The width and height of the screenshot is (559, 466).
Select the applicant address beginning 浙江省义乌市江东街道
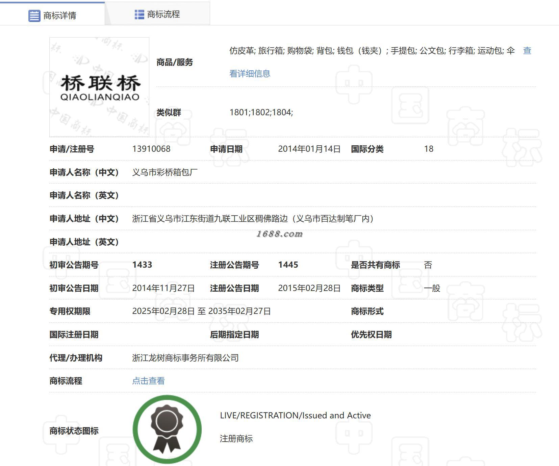[253, 219]
